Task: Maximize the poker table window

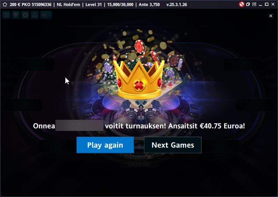Action: (x=266, y=4)
